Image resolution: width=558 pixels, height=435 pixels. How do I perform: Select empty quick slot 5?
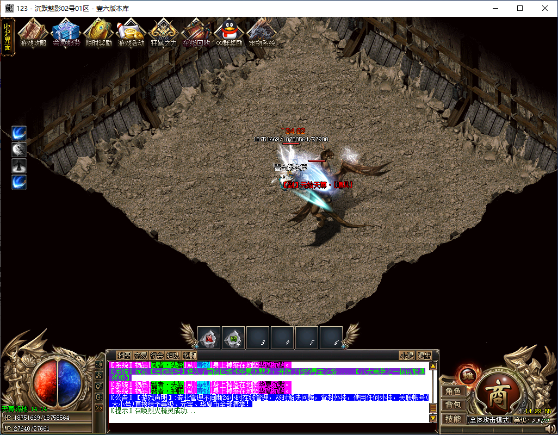click(307, 338)
